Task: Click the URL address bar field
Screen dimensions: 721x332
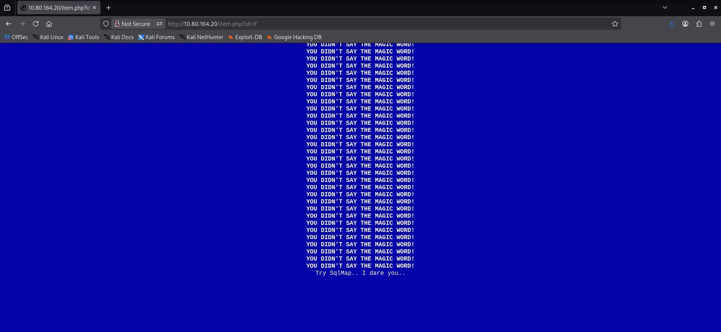Action: (x=376, y=24)
